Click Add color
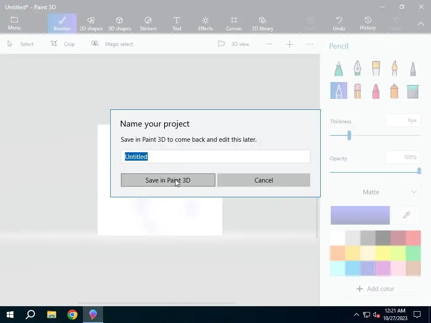 (375, 289)
